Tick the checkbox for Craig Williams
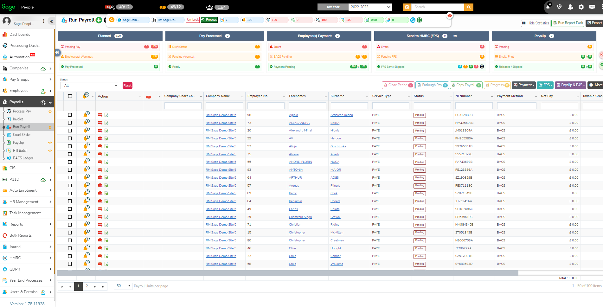 [x=70, y=264]
